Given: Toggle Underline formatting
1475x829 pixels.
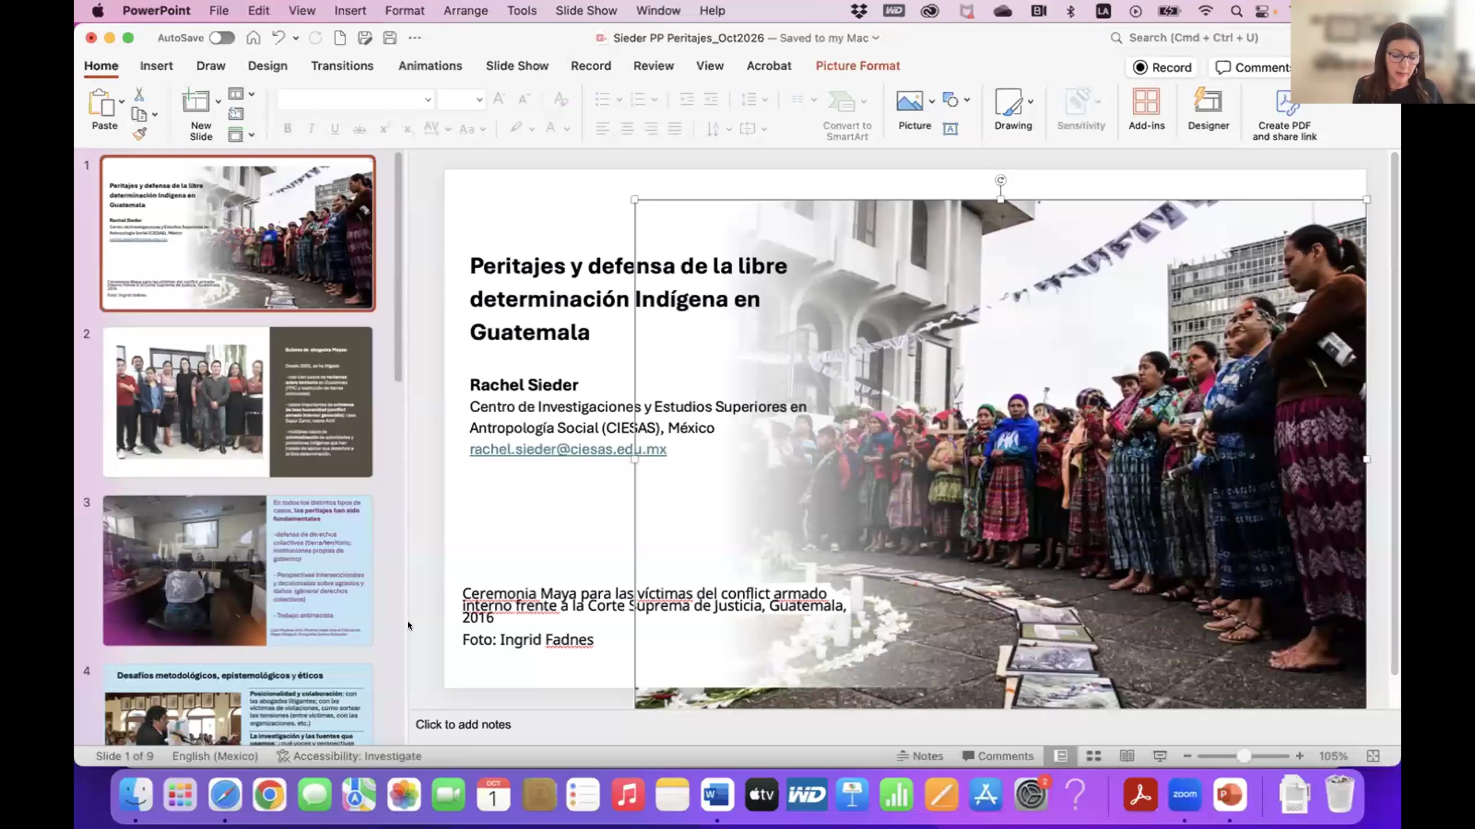Looking at the screenshot, I should click(x=335, y=128).
